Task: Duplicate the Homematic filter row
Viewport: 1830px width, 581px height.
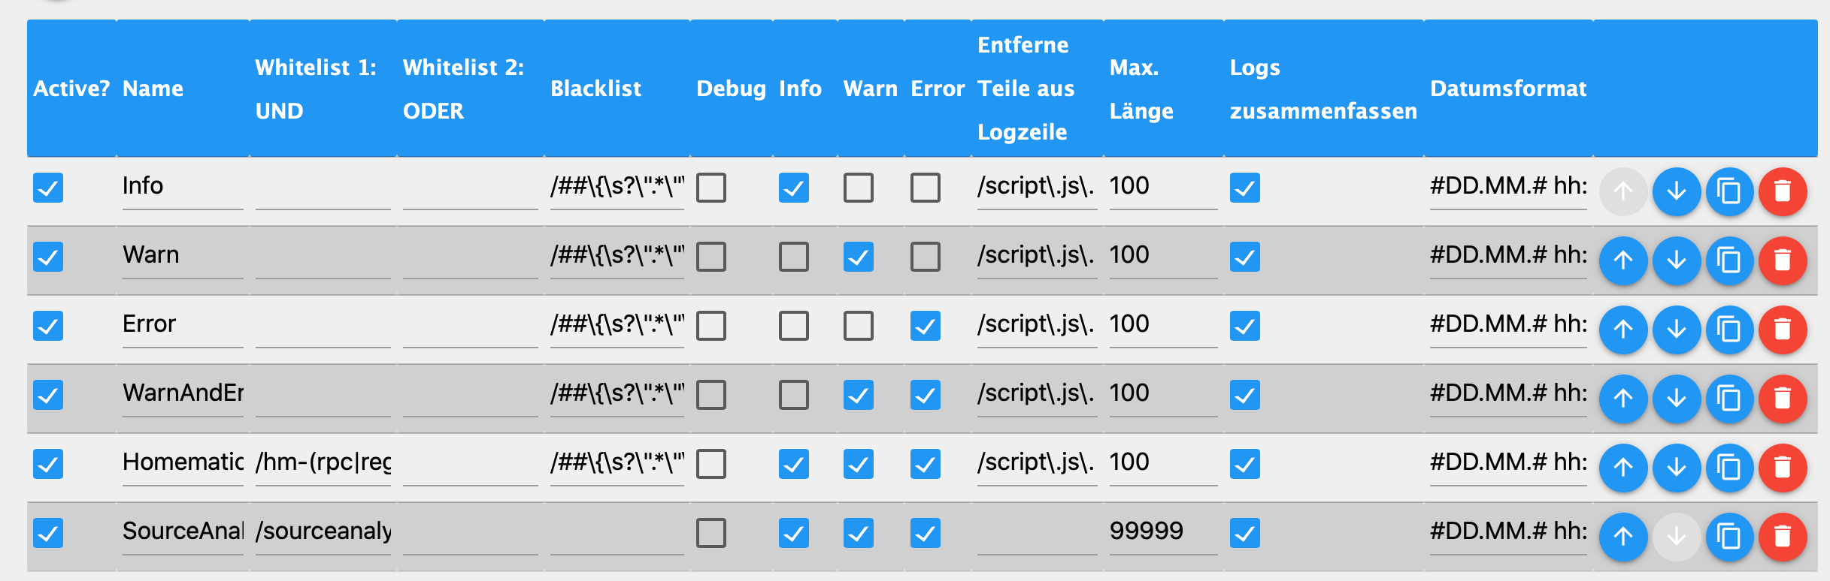Action: click(1730, 468)
